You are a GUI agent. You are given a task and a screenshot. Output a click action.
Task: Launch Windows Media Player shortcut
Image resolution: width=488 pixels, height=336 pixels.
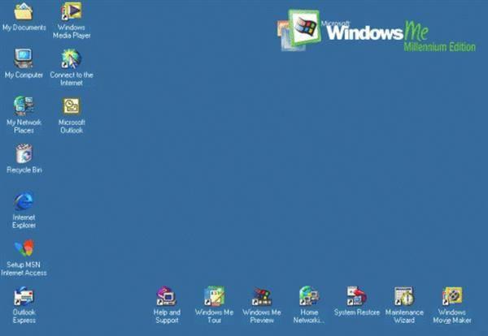(72, 11)
